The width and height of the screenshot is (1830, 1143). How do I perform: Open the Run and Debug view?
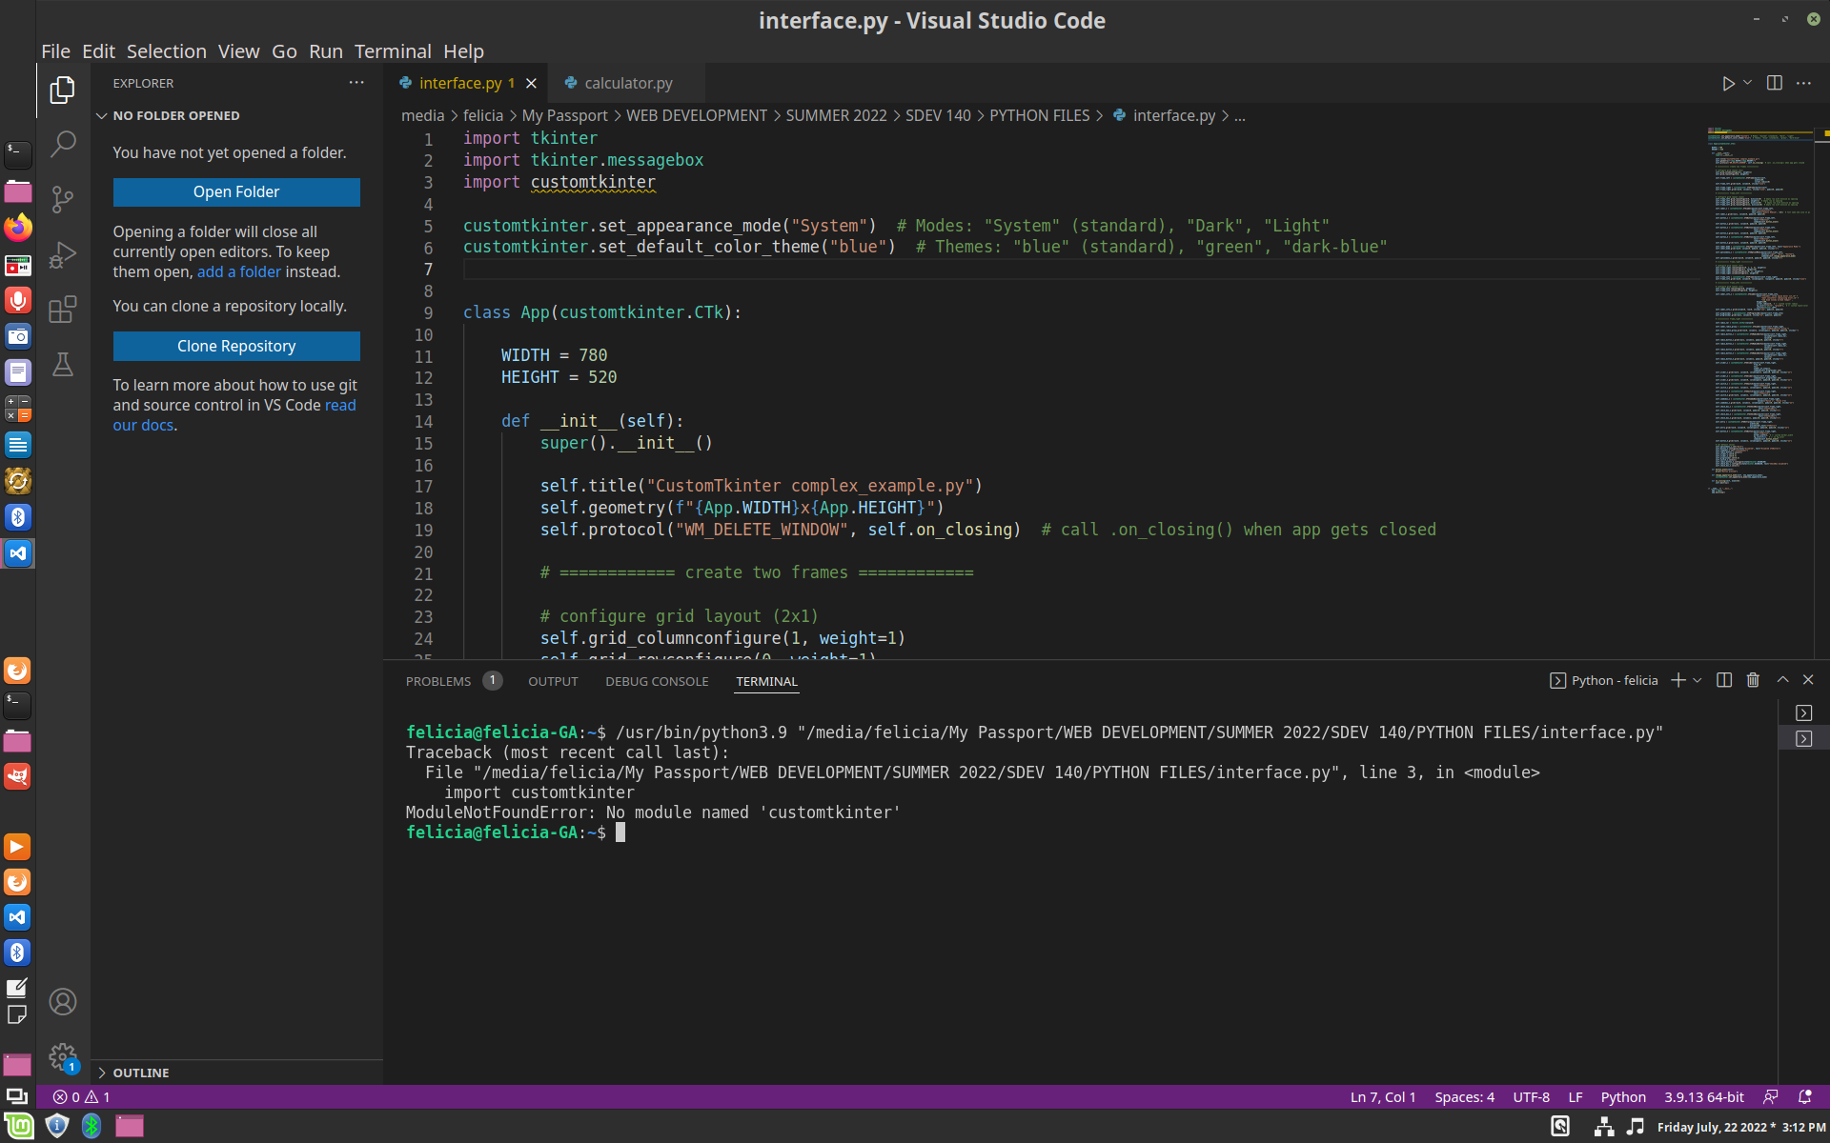62,254
